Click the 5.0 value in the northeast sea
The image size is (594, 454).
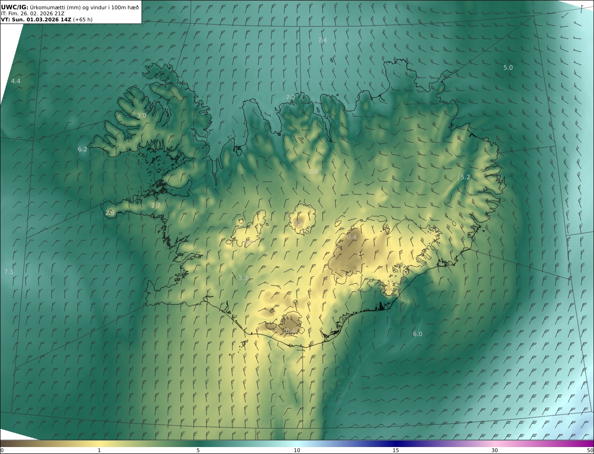coord(508,67)
